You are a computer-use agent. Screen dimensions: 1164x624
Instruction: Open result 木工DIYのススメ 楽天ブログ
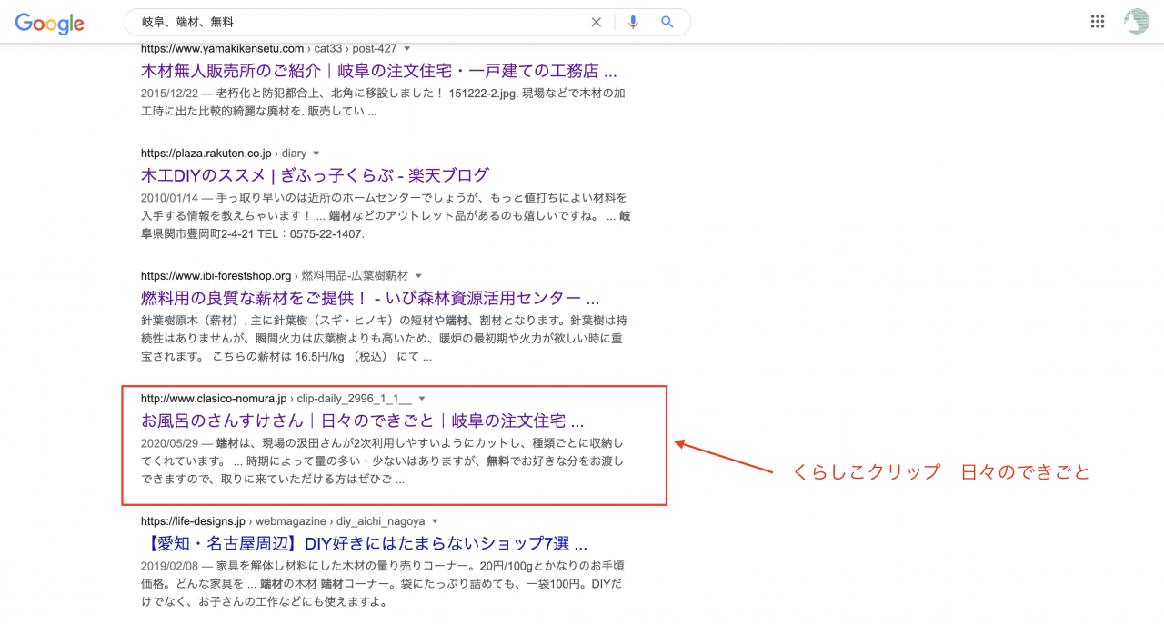315,175
